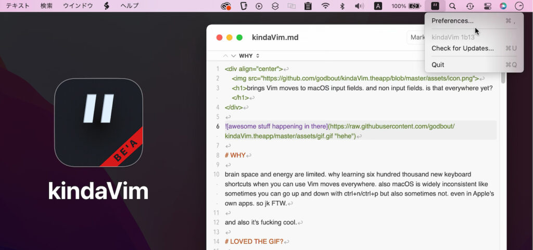Choose Preferences... from the kindaVim menu

(452, 21)
